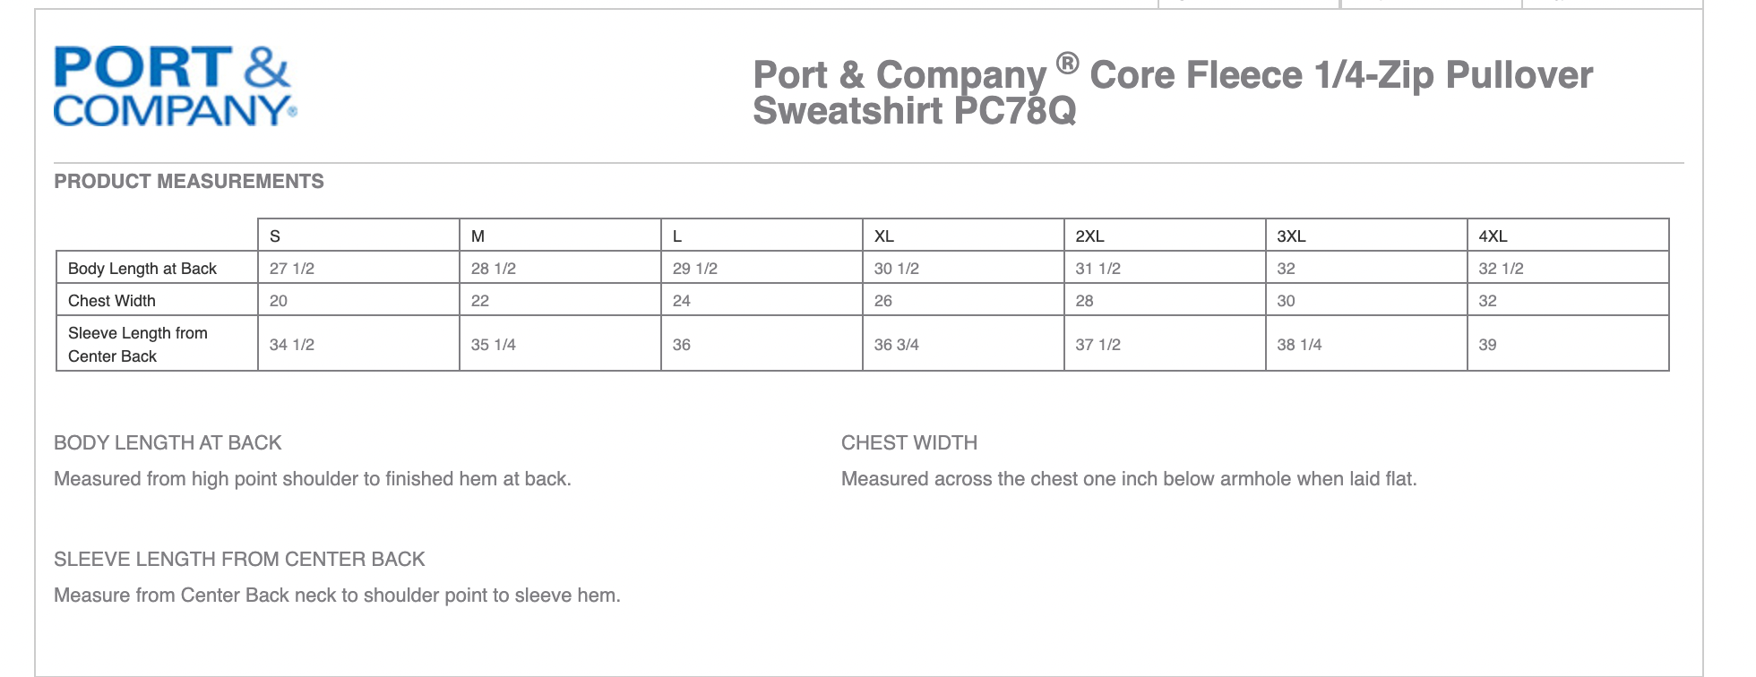Click the Product Measurements heading
The height and width of the screenshot is (677, 1756).
coord(189,182)
